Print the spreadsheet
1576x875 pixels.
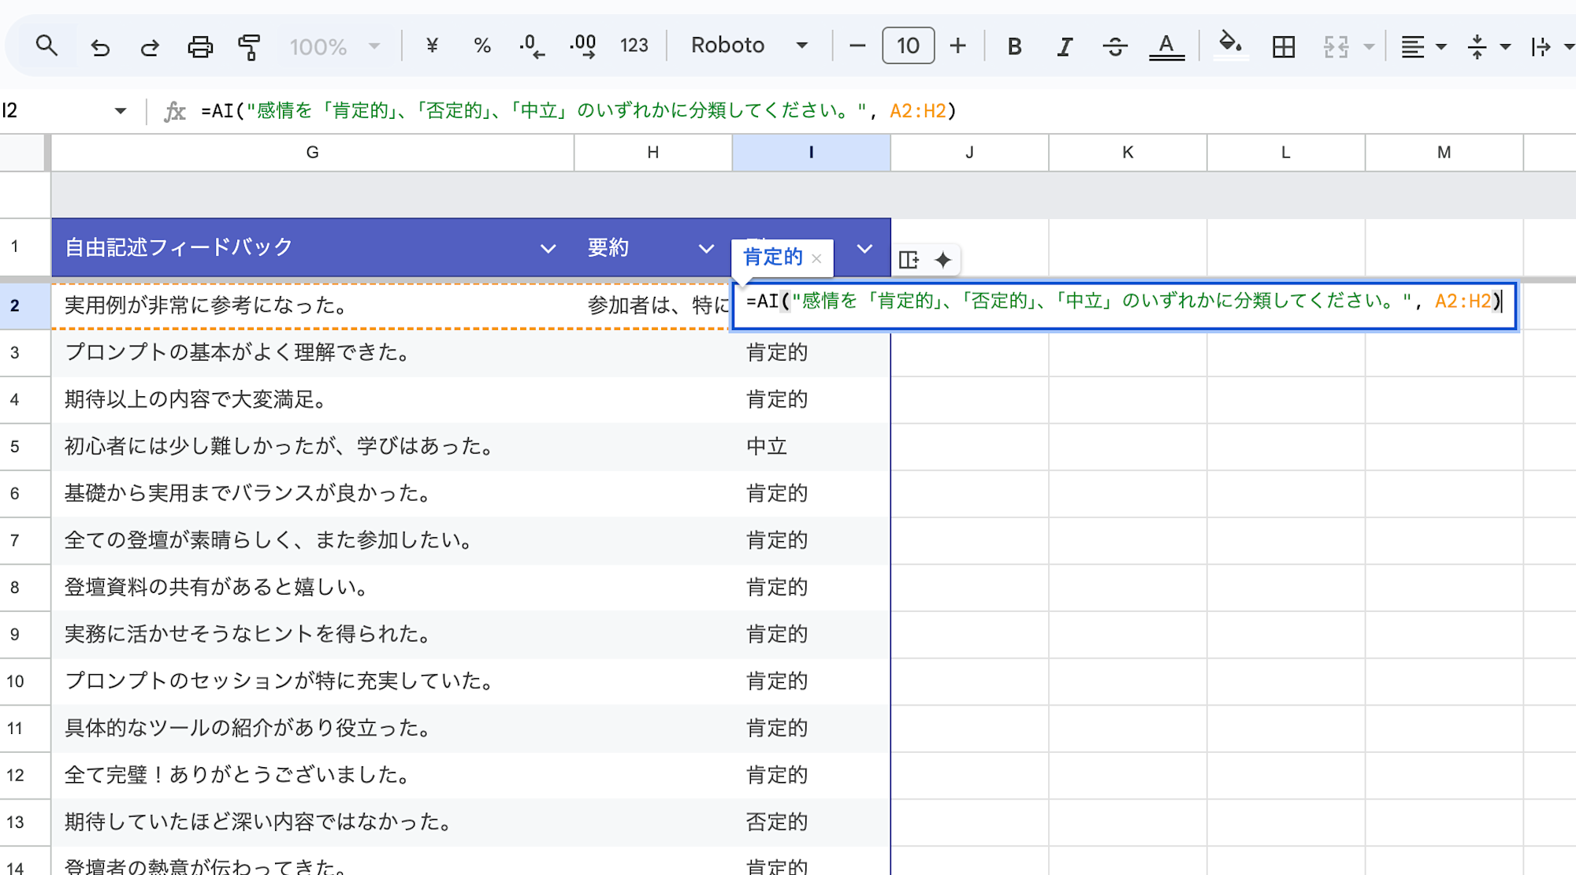[200, 45]
